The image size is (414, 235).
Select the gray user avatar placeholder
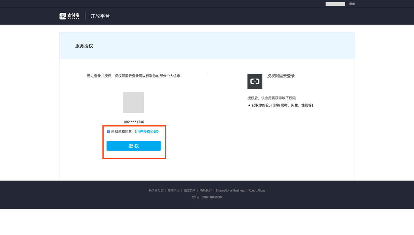134,102
